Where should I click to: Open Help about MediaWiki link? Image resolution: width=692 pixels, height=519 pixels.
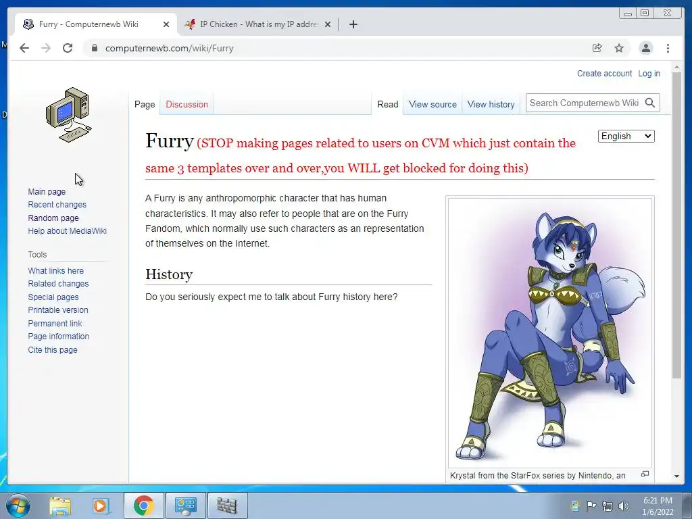(x=67, y=231)
